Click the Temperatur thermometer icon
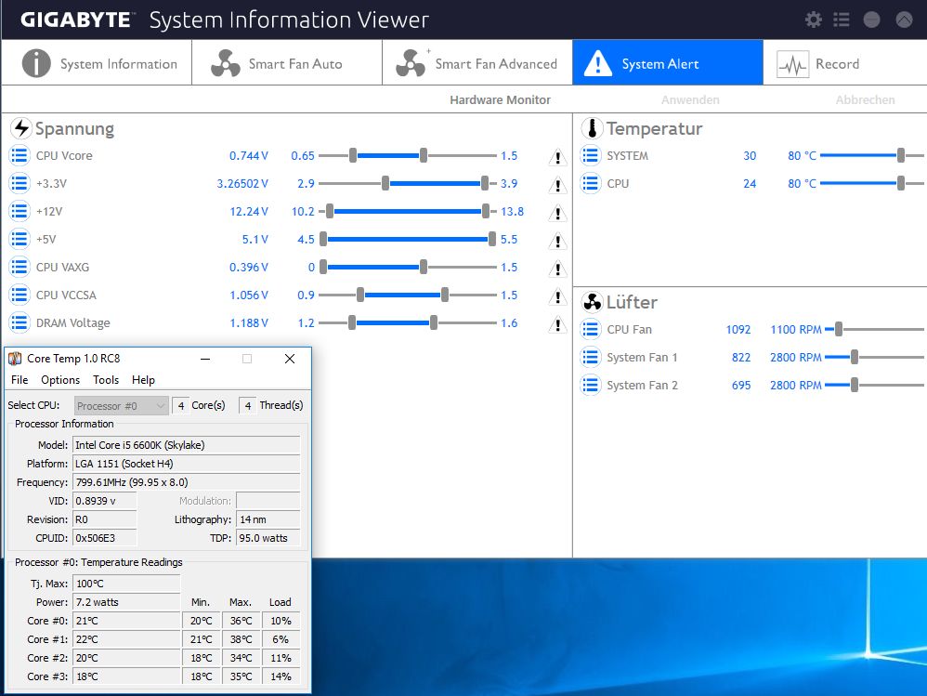Screen dimensions: 927x696 [x=592, y=127]
